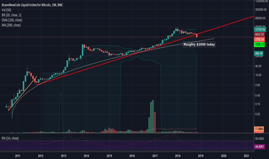This screenshot has height=159, width=269.
Task: Click the 2020 time axis label
Action: [x=224, y=156]
